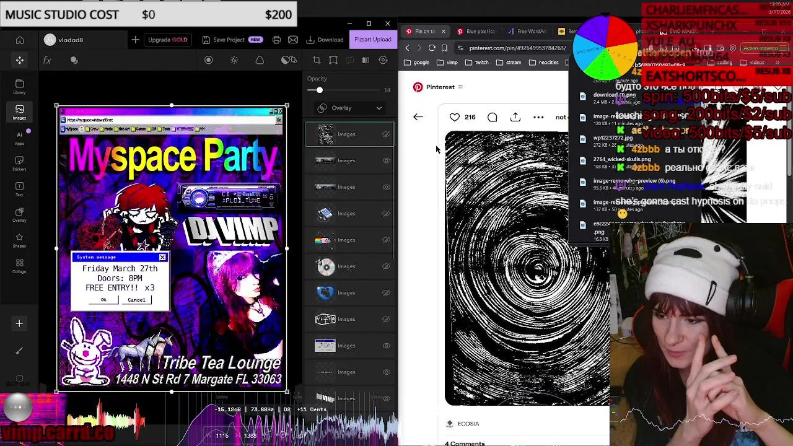793x446 pixels.
Task: Select the brush draw tool
Action: point(19,351)
